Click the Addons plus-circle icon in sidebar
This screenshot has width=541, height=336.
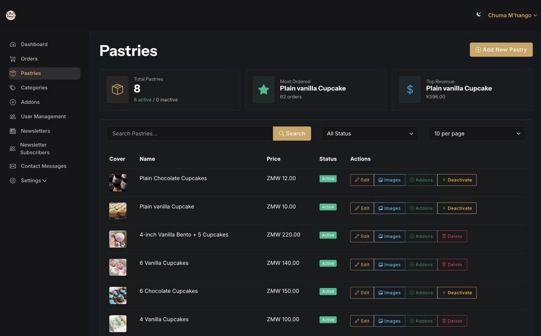13,102
